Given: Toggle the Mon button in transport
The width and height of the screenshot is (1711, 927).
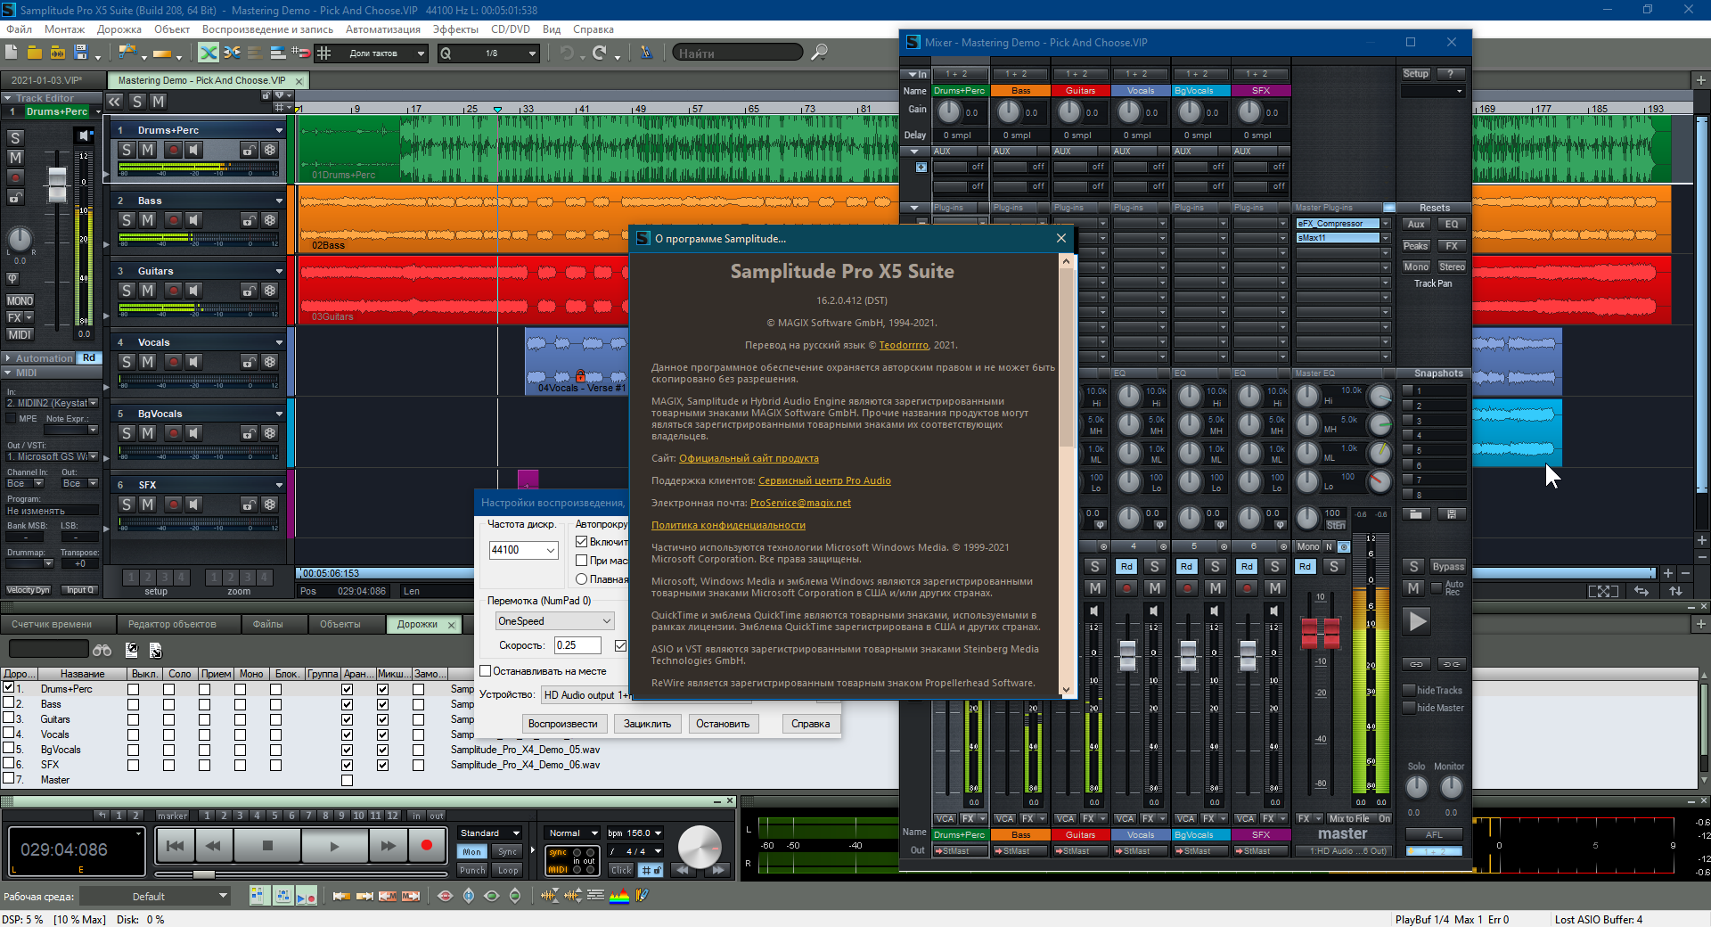Looking at the screenshot, I should [472, 852].
